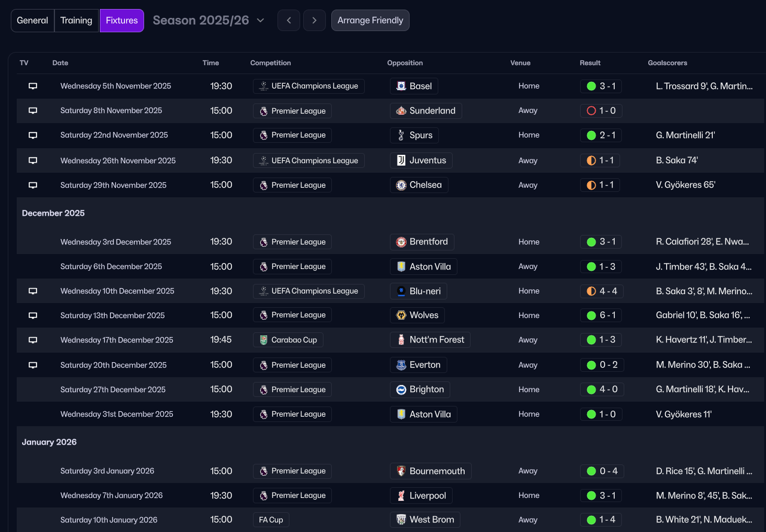The image size is (766, 532).
Task: Select the Fixtures tab
Action: 122,20
